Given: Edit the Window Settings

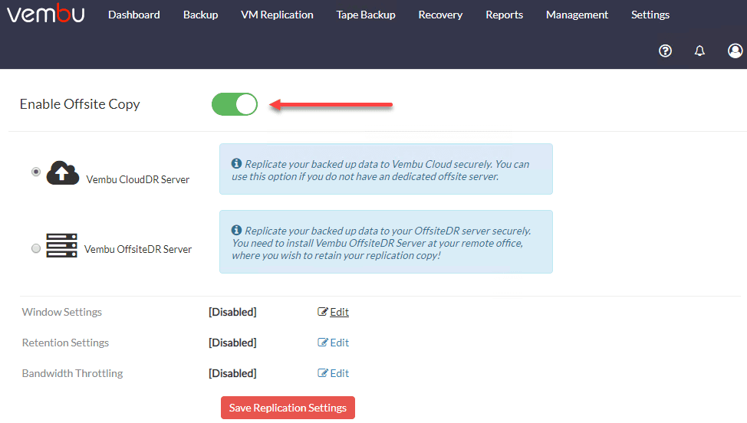Looking at the screenshot, I should click(x=334, y=312).
